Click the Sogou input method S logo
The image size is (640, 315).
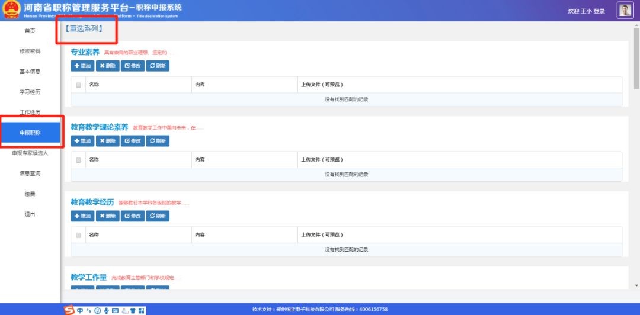pos(69,310)
